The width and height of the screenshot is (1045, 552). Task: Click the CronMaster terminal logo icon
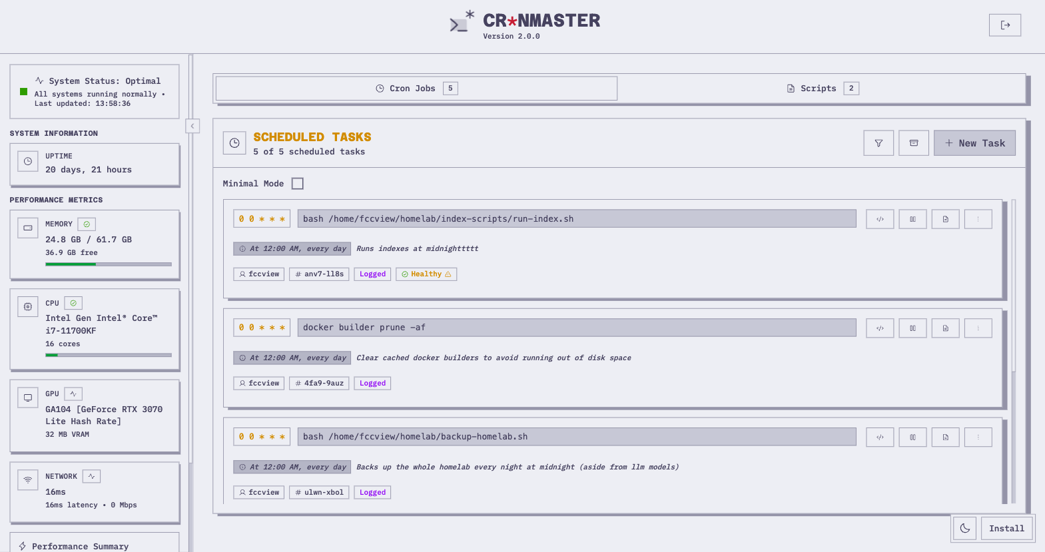(462, 22)
